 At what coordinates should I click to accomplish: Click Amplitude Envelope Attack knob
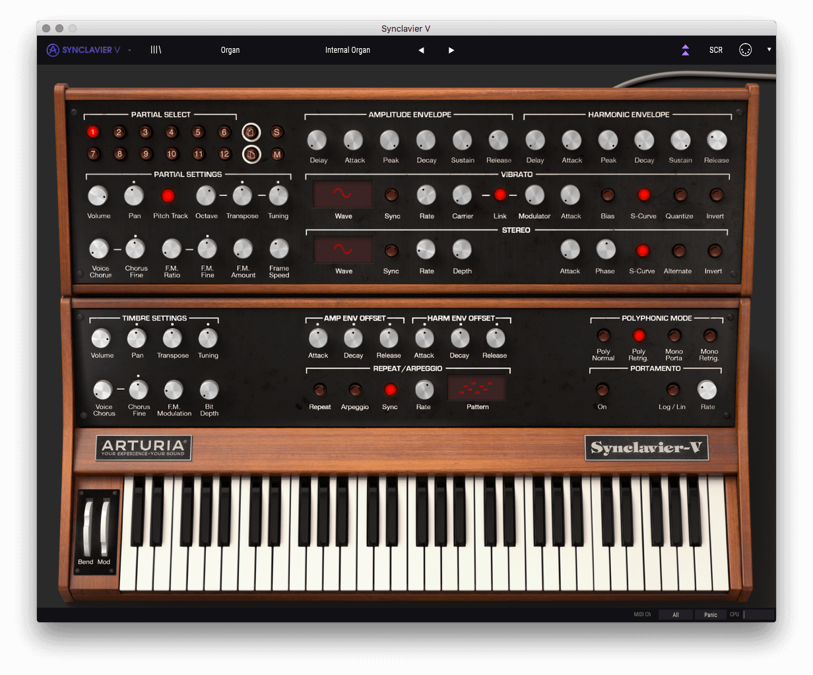pyautogui.click(x=354, y=140)
